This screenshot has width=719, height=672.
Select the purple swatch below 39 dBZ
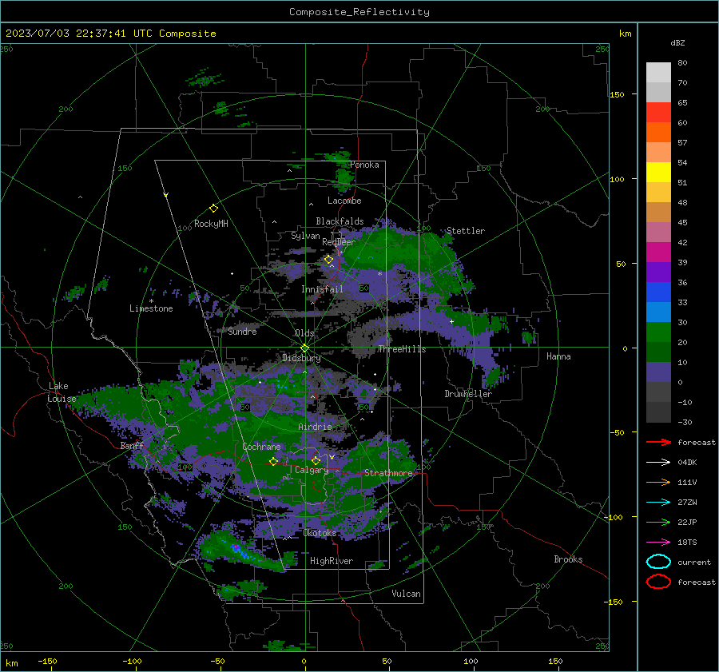tap(658, 272)
